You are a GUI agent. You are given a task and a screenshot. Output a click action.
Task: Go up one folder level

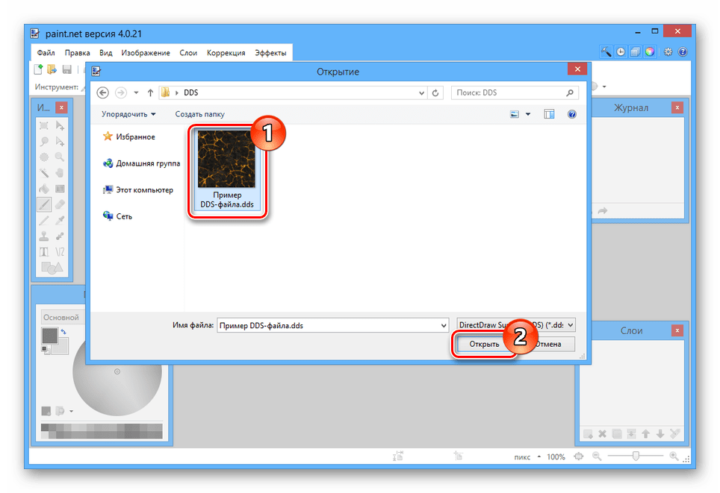pyautogui.click(x=150, y=92)
